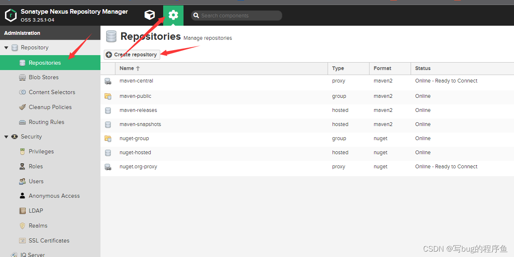Click the Roles icon
514x257 pixels.
coord(22,166)
